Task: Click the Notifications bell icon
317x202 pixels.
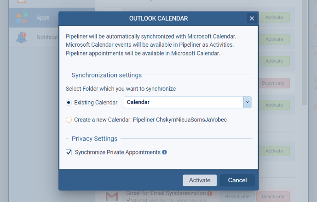Action: click(21, 37)
